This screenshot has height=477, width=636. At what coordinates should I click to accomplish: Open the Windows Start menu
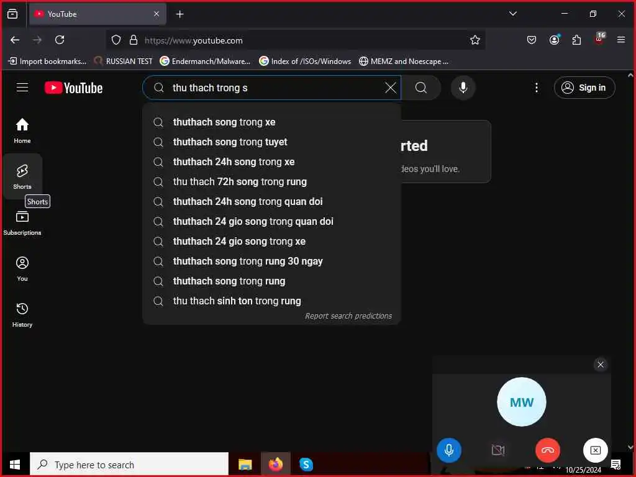[15, 465]
